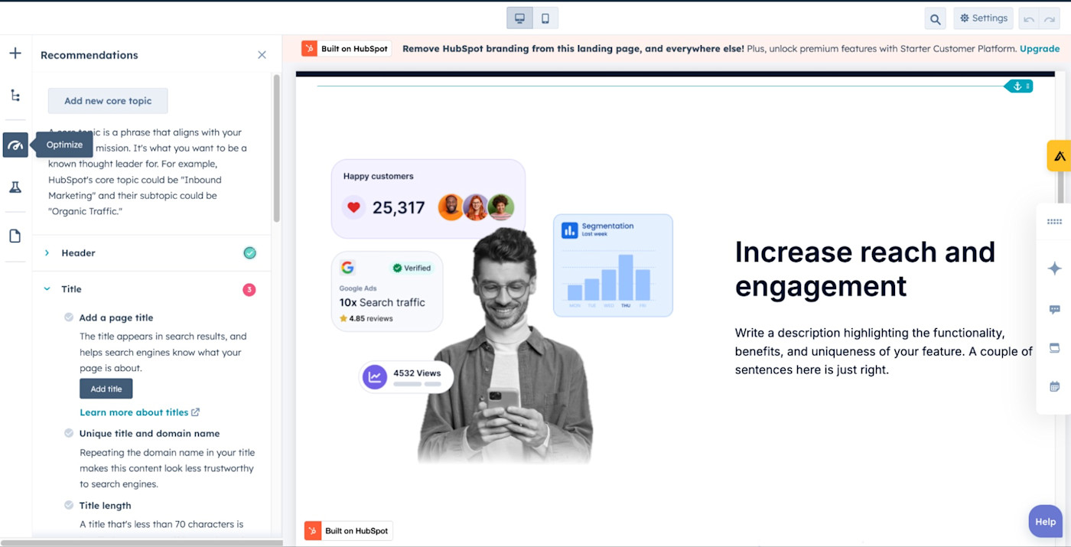Image resolution: width=1071 pixels, height=547 pixels.
Task: Collapse the Title section chevron
Action: 47,289
